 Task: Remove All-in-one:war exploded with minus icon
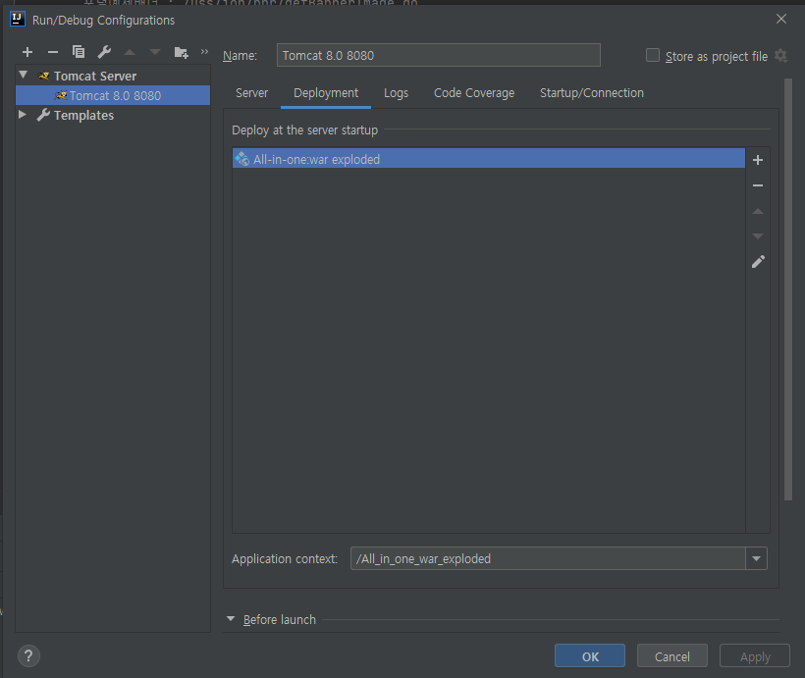(x=757, y=184)
